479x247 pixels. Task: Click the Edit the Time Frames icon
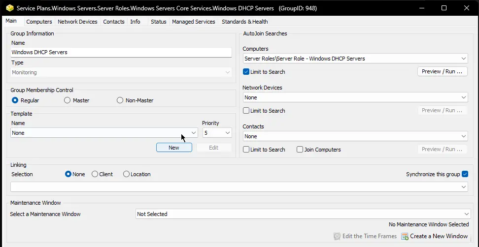[x=337, y=236]
